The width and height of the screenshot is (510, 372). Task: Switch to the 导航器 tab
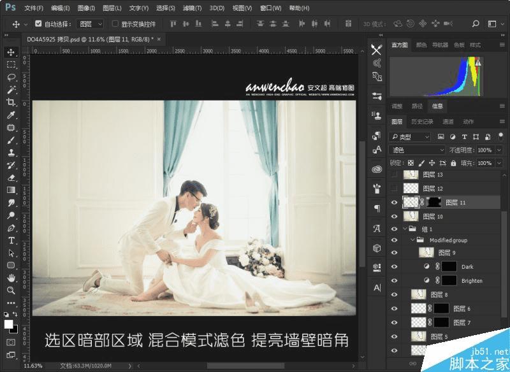coord(440,45)
